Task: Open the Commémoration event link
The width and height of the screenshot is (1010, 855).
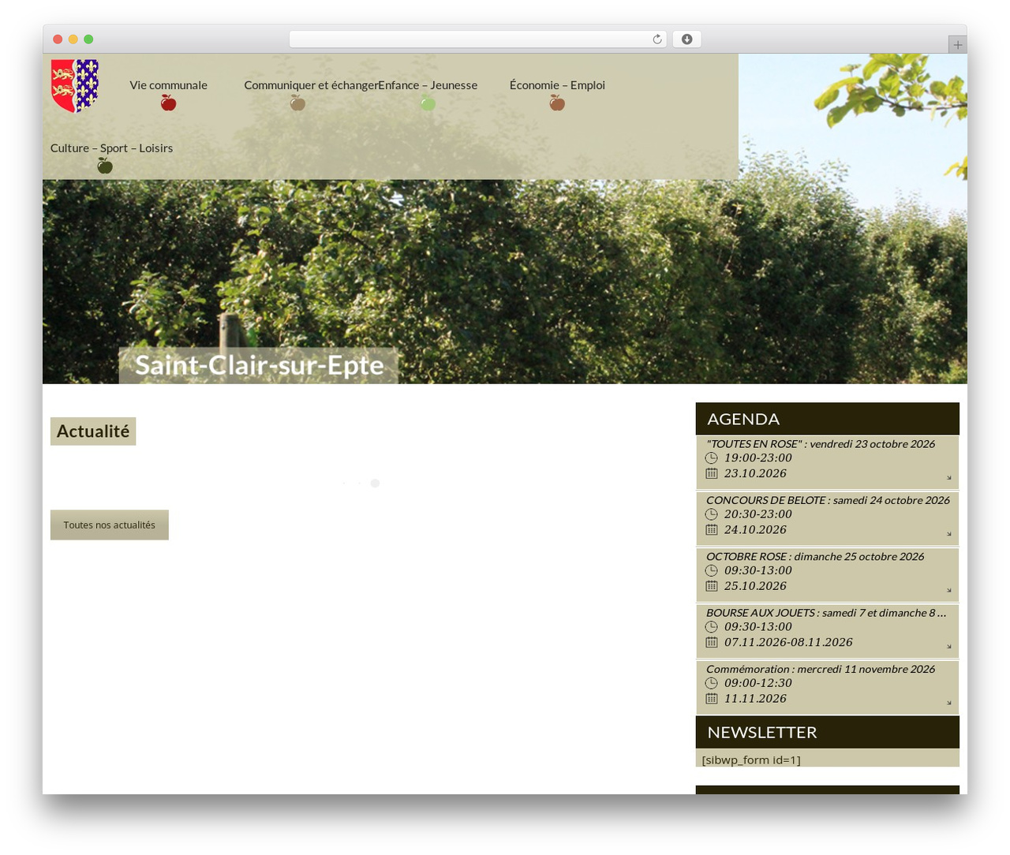Action: [x=821, y=669]
